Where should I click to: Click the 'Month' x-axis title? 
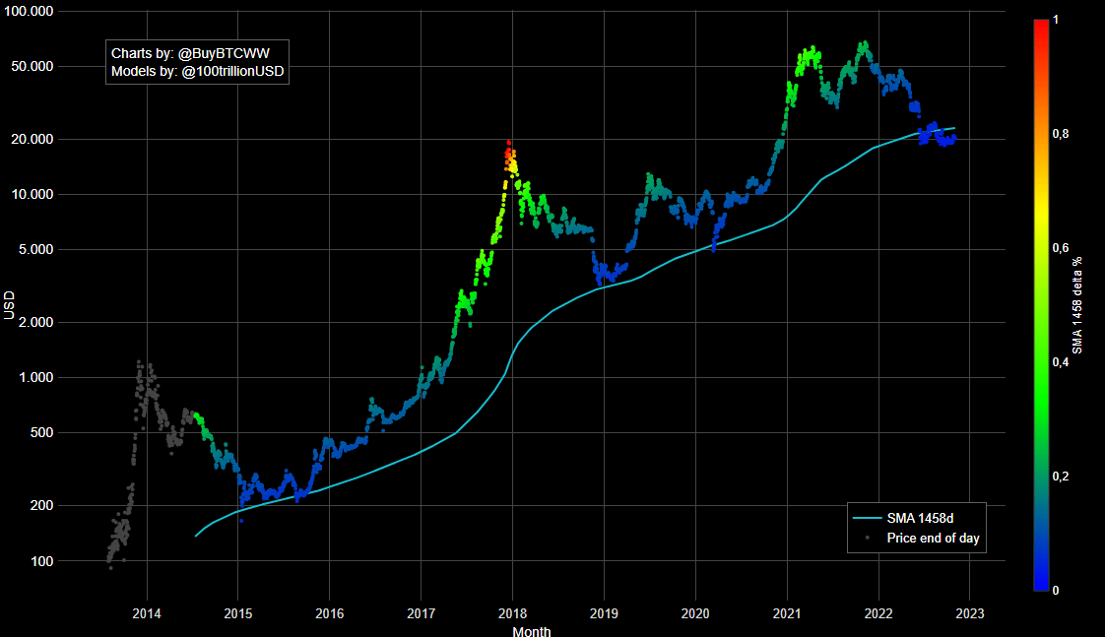point(532,631)
